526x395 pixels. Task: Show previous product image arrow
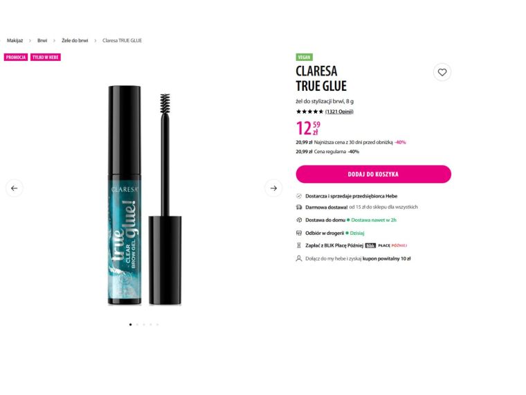(15, 188)
